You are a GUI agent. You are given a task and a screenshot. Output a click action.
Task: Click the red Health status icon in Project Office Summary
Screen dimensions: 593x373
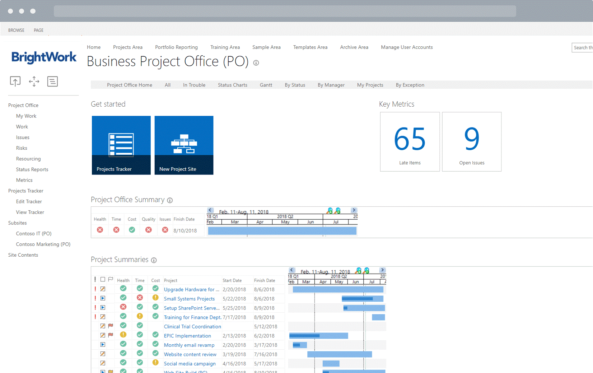click(100, 230)
